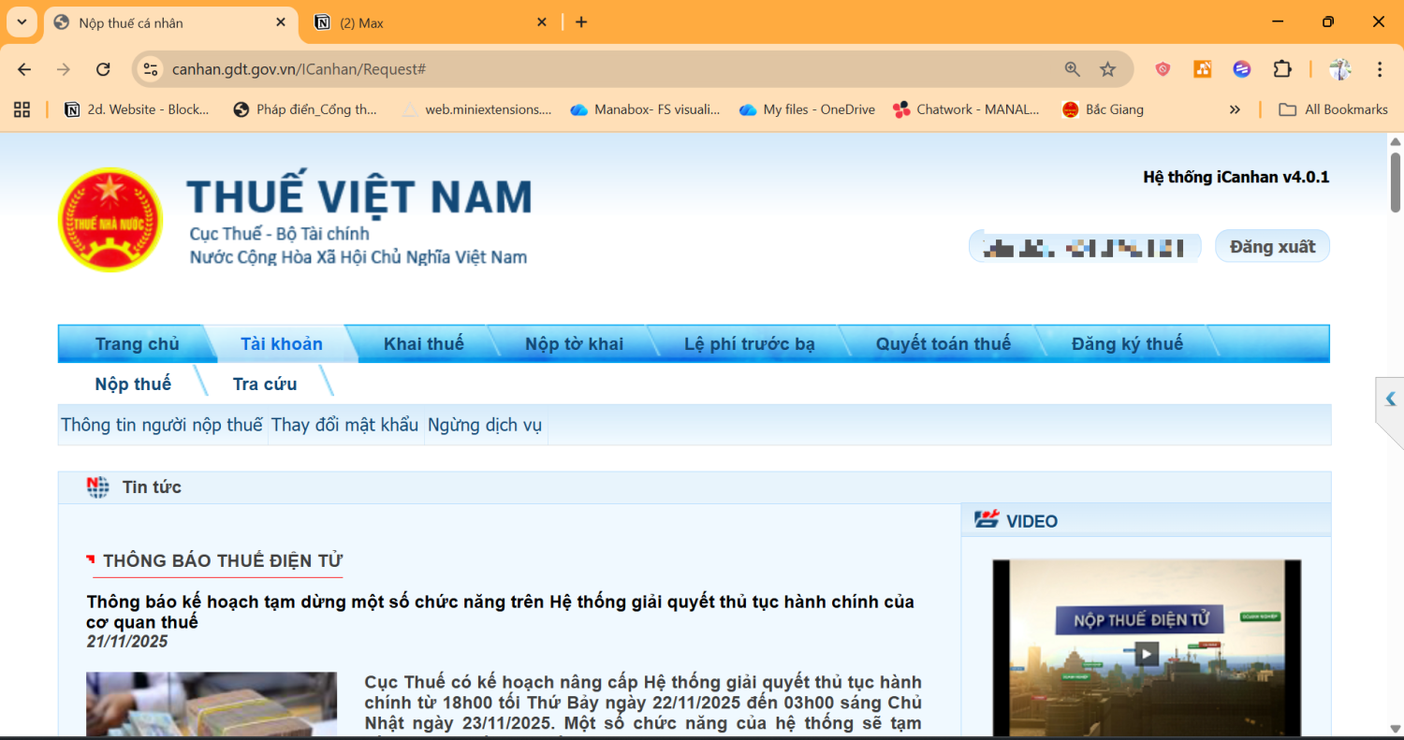Viewport: 1404px width, 740px height.
Task: Play the Nộp Thuế Điện Tử video
Action: click(x=1147, y=653)
